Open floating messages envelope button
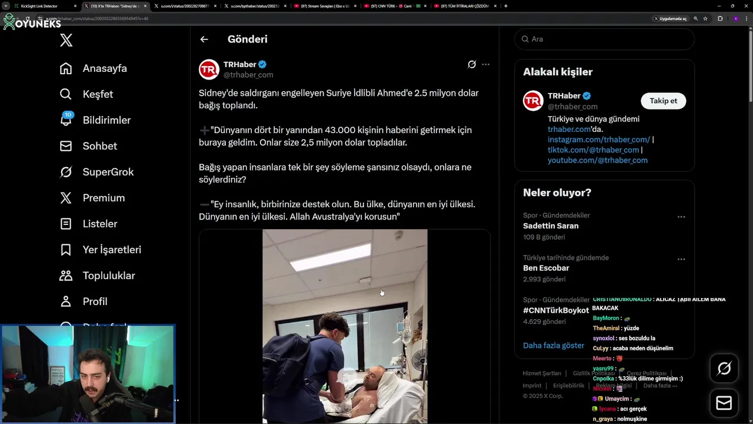 point(724,403)
